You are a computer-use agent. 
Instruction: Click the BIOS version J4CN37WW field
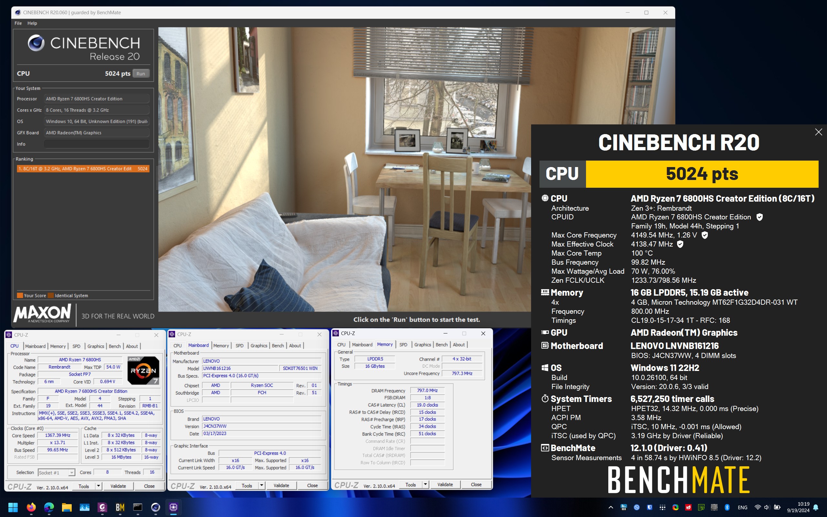(262, 427)
